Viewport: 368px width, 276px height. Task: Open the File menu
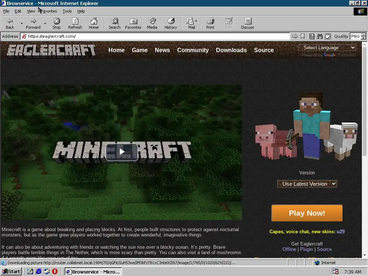6,11
